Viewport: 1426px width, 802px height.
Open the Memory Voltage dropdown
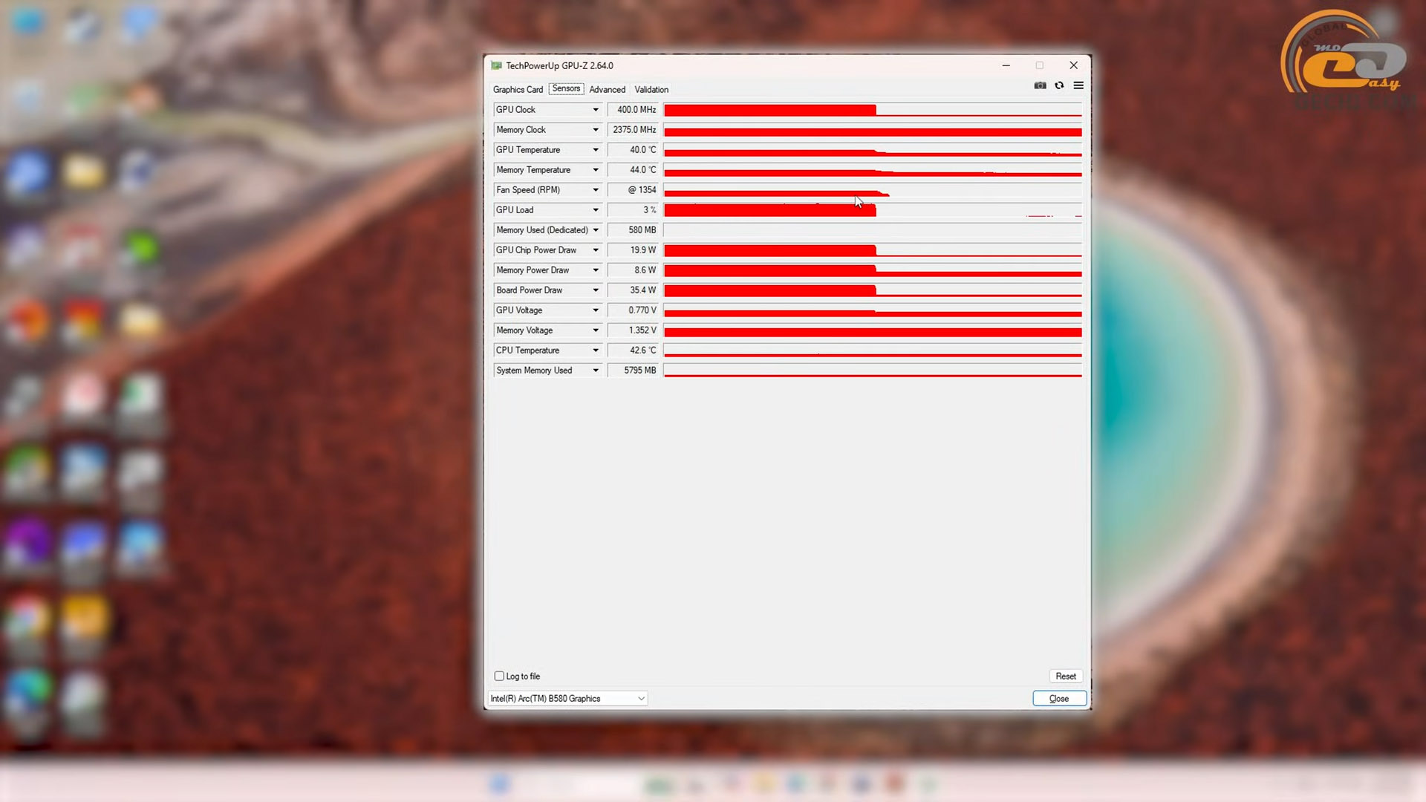point(595,330)
